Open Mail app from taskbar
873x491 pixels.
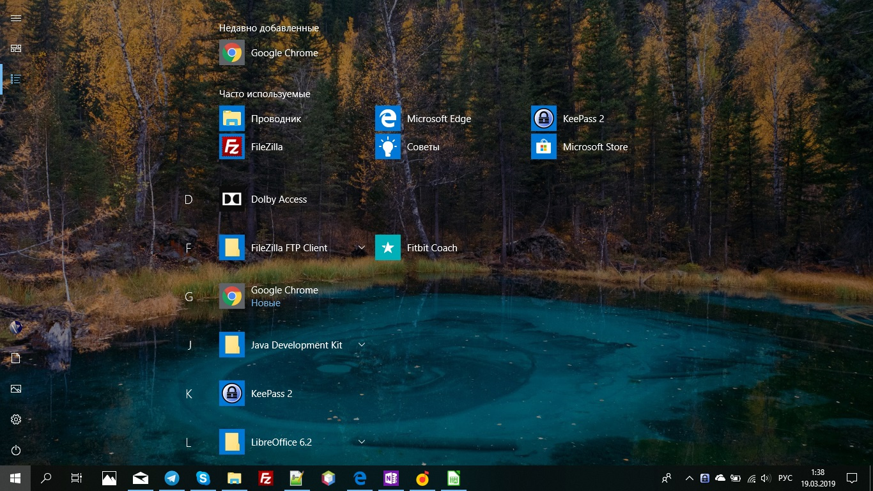(141, 478)
